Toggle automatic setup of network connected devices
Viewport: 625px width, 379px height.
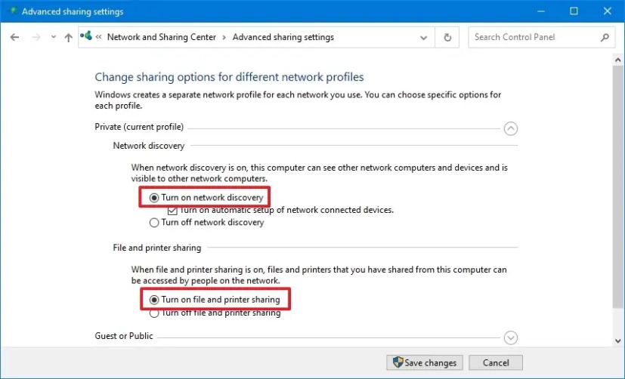(280, 210)
